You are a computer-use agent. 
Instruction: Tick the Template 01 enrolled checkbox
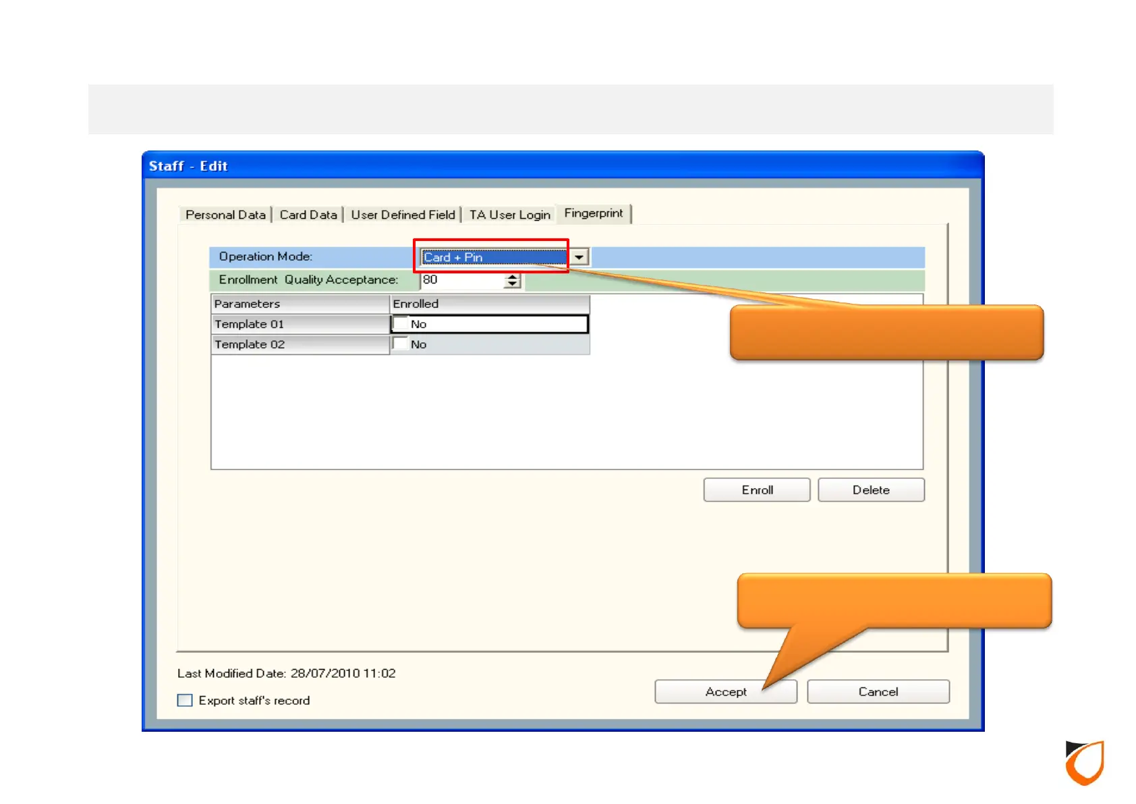pyautogui.click(x=401, y=324)
